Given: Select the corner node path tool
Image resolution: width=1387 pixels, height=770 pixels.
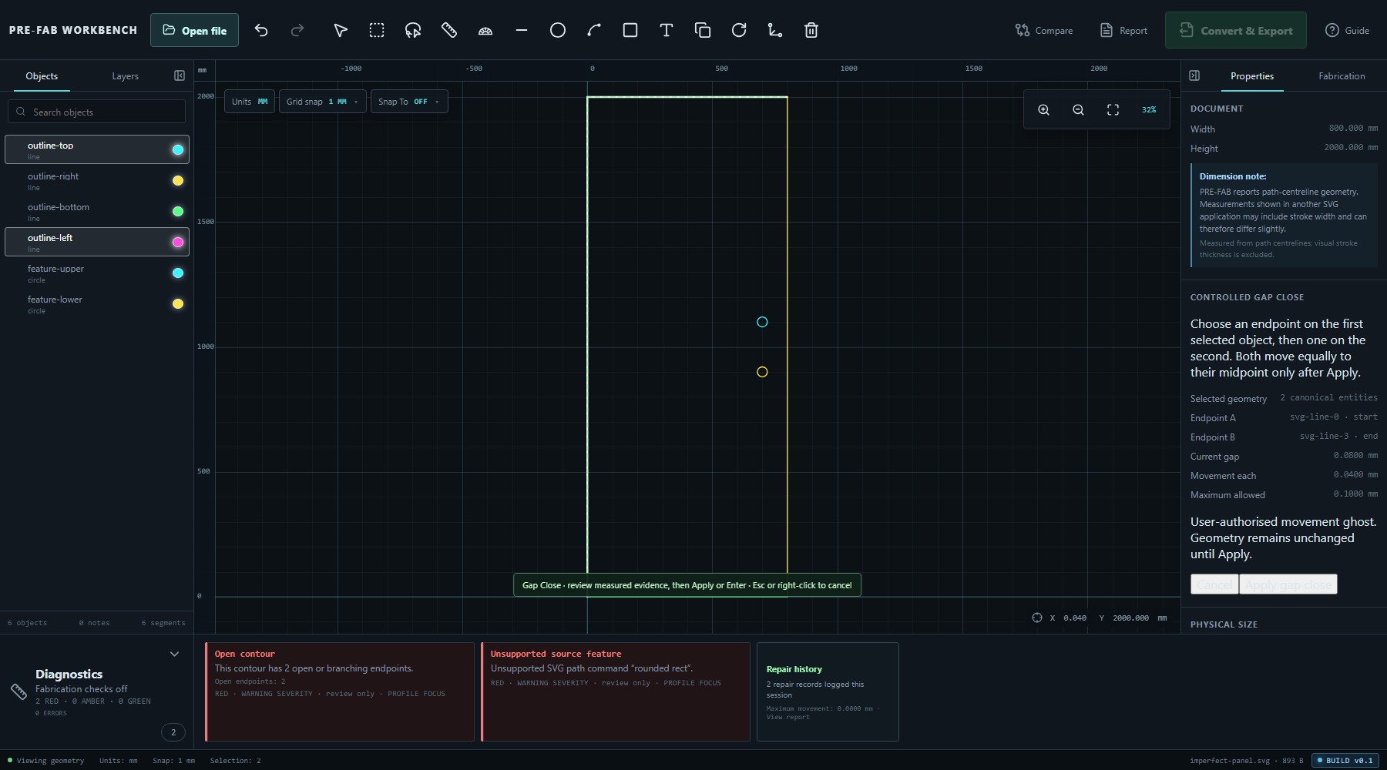Looking at the screenshot, I should point(775,30).
